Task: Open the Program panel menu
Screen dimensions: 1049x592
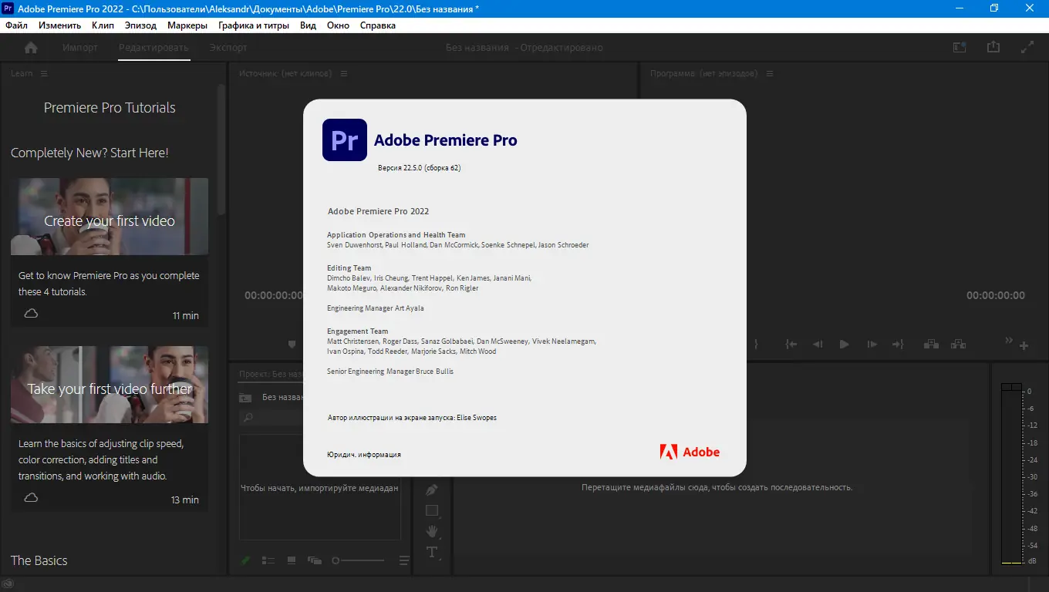Action: (770, 73)
